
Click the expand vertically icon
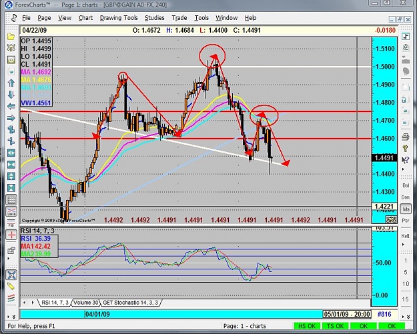(11, 176)
